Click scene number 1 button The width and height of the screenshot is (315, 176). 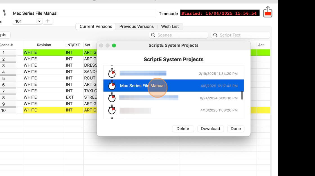coord(8,53)
